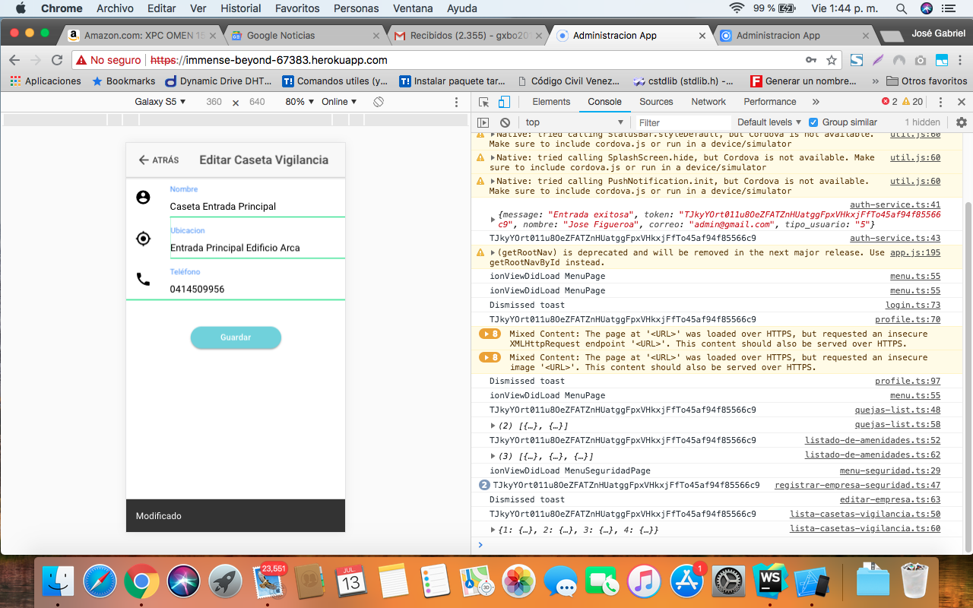Open console settings gear icon
This screenshot has height=608, width=973.
pos(961,122)
